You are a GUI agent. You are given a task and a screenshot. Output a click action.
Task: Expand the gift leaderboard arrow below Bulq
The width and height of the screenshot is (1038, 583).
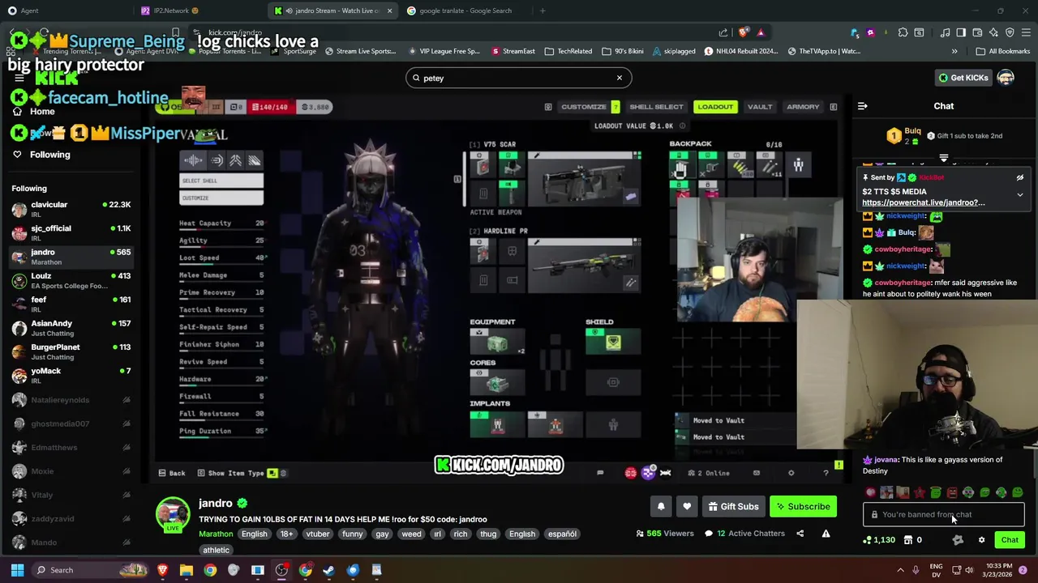click(x=944, y=158)
